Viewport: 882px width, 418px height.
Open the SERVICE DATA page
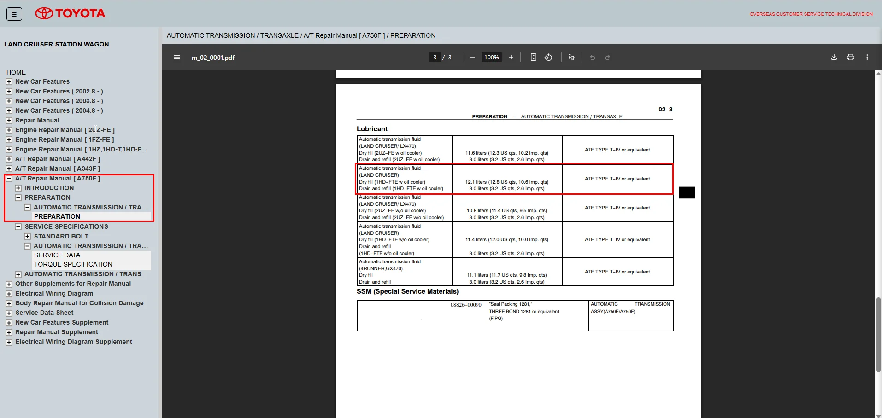click(57, 255)
